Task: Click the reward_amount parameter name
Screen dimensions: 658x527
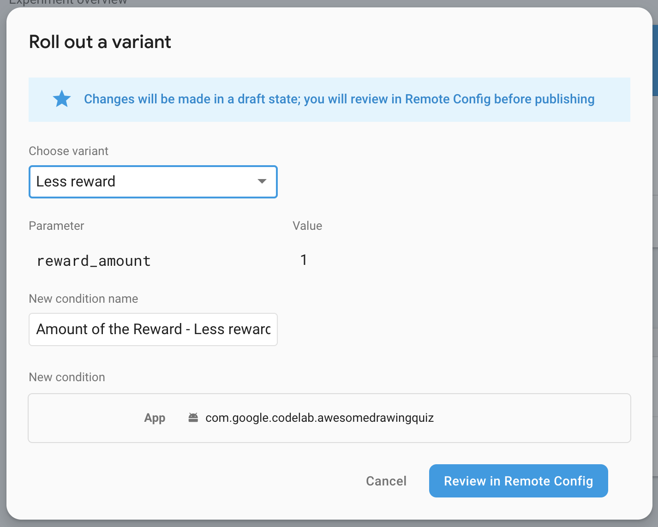Action: pyautogui.click(x=94, y=261)
